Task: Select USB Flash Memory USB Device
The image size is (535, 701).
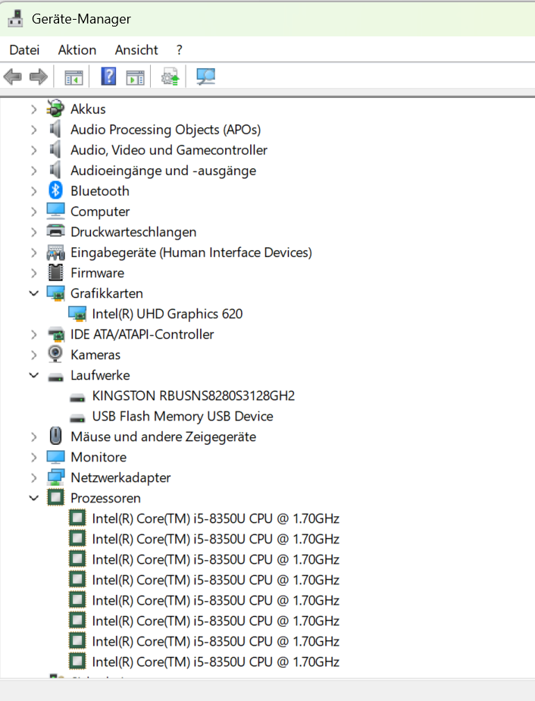Action: 183,416
